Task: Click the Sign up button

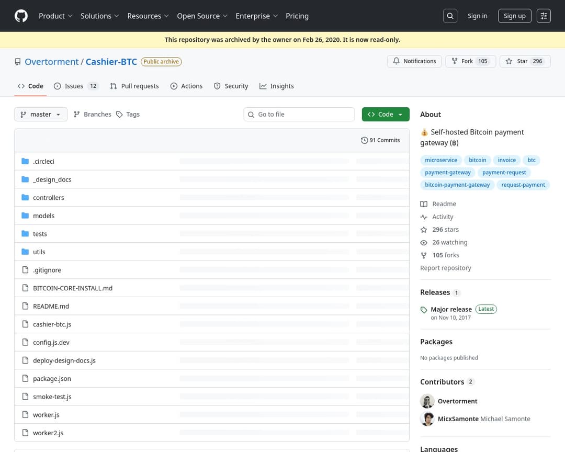Action: (515, 16)
